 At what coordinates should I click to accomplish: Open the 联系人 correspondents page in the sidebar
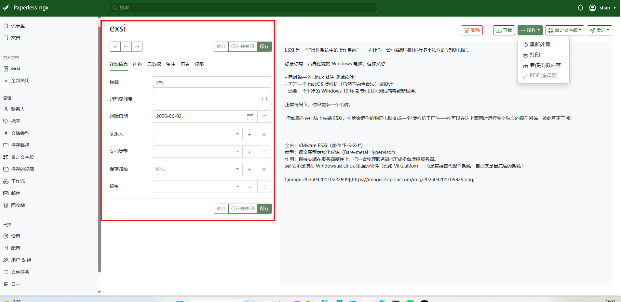tap(14, 109)
